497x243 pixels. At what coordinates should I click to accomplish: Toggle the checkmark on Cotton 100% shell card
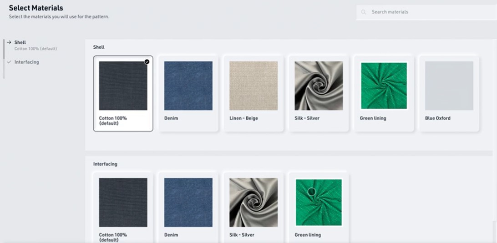point(147,61)
